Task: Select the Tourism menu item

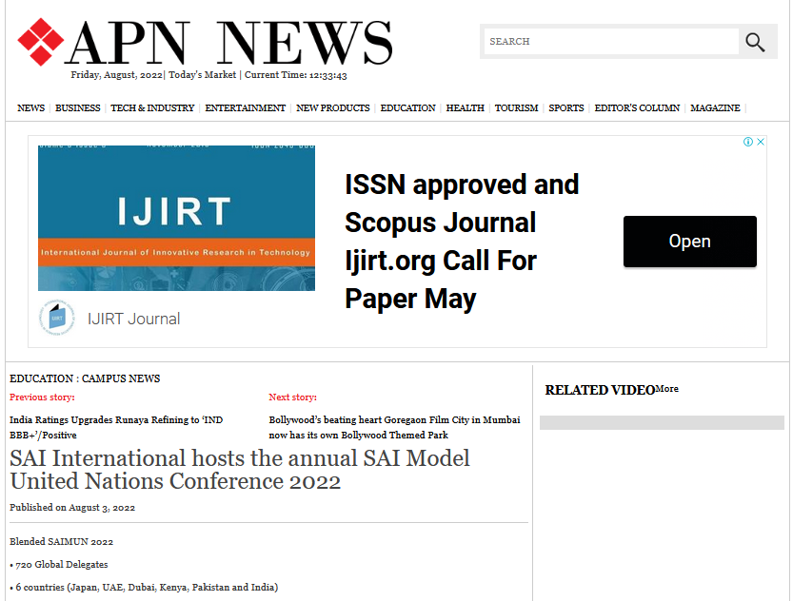Action: tap(516, 108)
